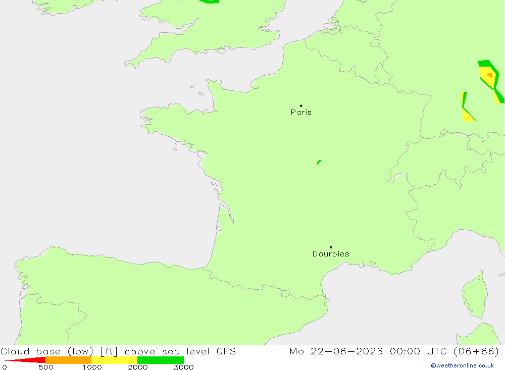Click the Dourbies location label
Screen dimensions: 505x370
coord(331,254)
